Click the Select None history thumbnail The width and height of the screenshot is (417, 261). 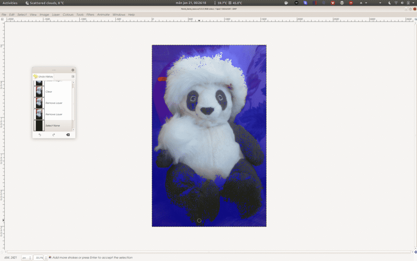[39, 126]
